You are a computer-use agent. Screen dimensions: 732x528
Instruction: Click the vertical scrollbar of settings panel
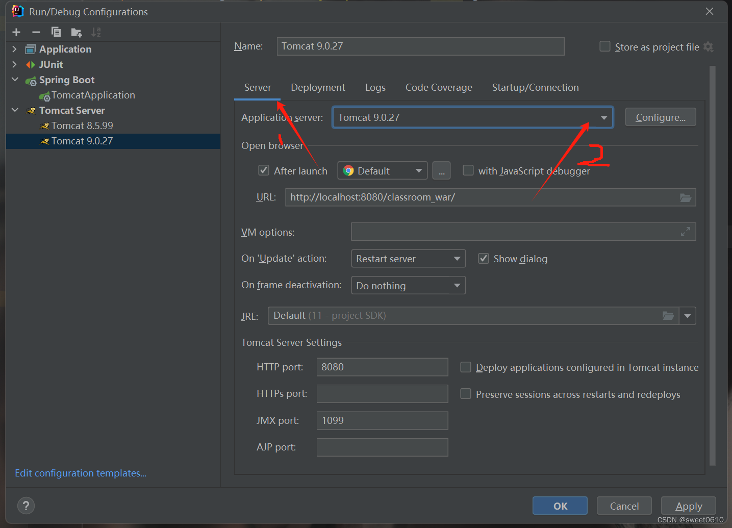click(x=713, y=265)
